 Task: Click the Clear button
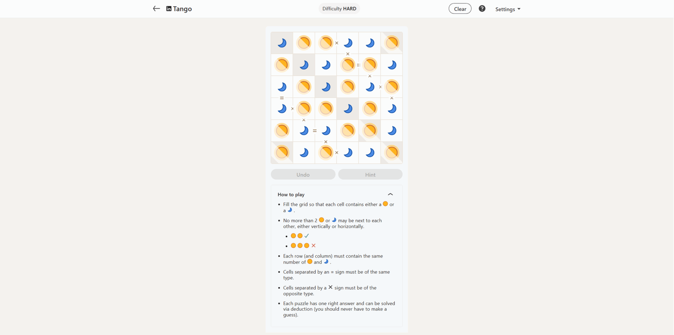(460, 9)
